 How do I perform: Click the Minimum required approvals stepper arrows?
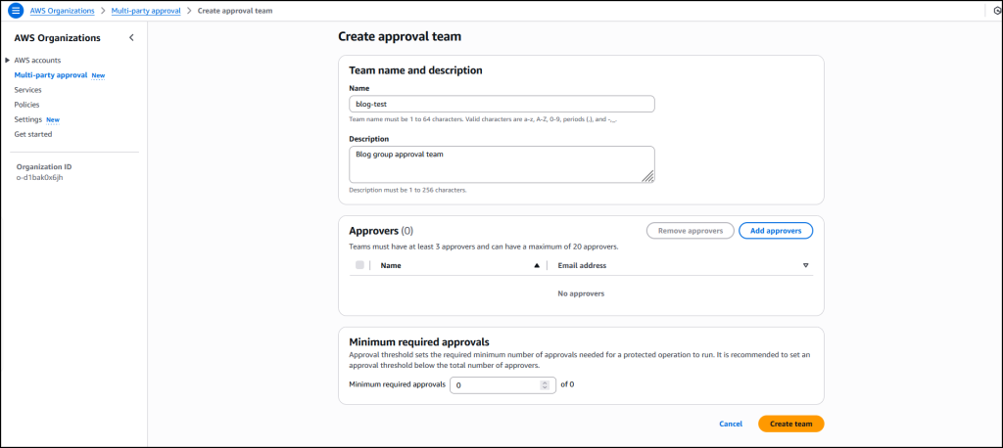click(545, 385)
